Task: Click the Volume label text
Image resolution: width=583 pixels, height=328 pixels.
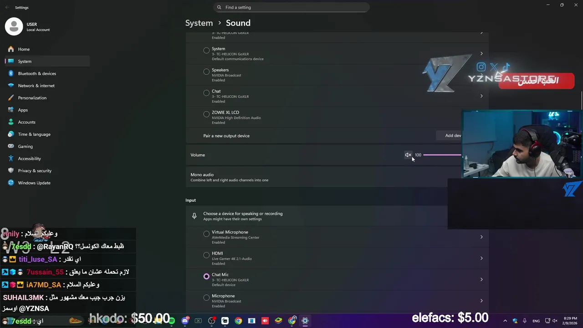Action: point(198,155)
